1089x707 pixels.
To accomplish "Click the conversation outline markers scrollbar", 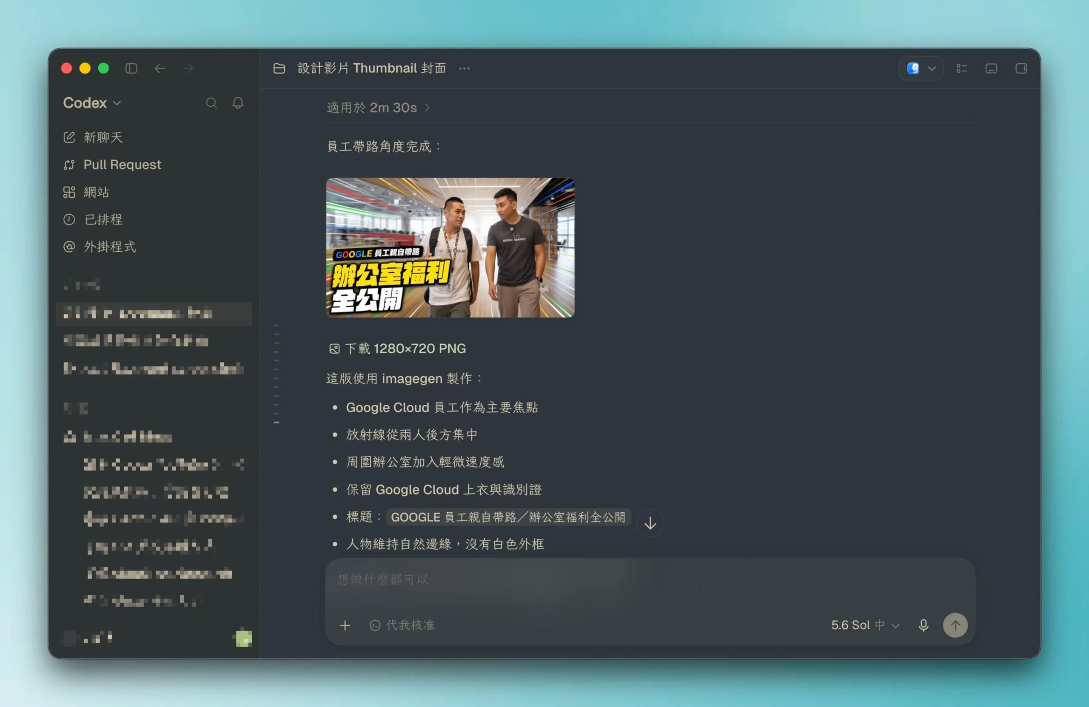I will click(x=277, y=374).
